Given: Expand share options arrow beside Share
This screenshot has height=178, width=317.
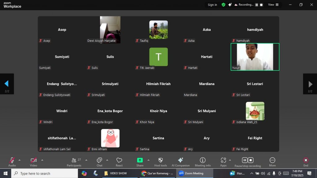Looking at the screenshot, I should click(x=148, y=160).
